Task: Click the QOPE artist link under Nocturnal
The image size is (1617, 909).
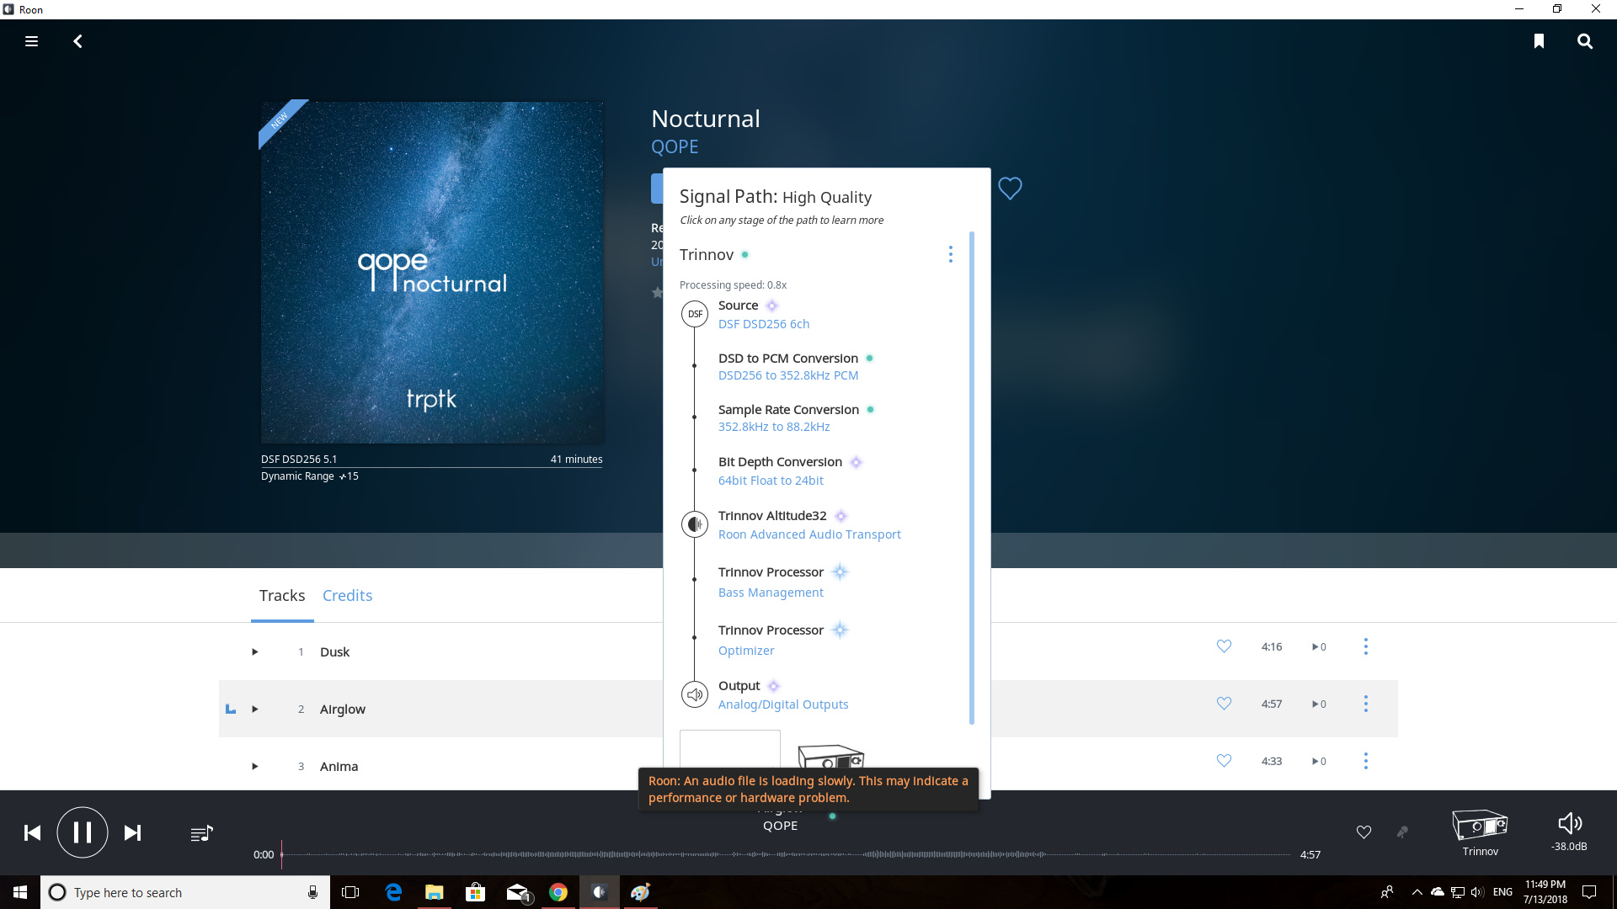Action: coord(675,146)
